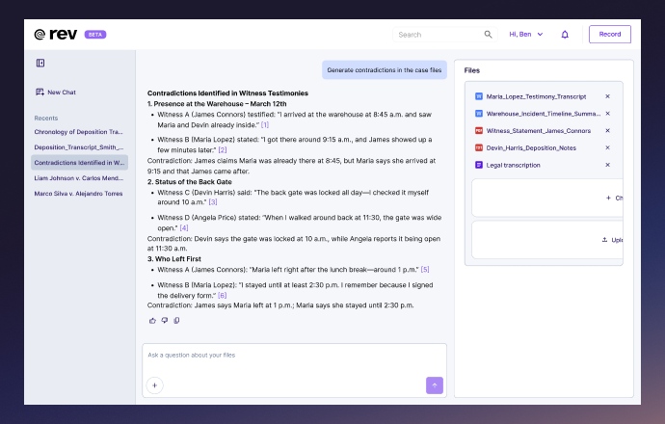Image resolution: width=665 pixels, height=424 pixels.
Task: Copy the response text
Action: point(176,320)
